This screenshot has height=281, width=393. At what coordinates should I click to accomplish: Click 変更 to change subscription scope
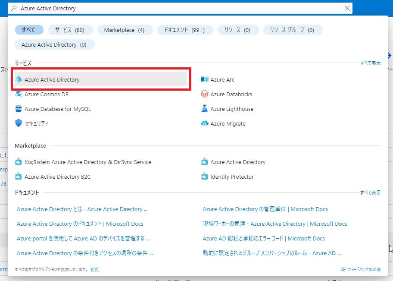[x=94, y=269]
